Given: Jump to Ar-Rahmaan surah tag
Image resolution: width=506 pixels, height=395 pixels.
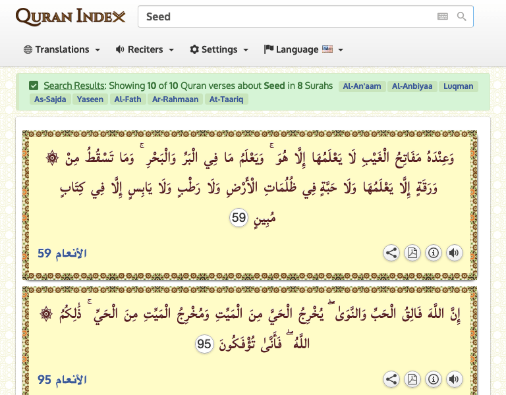Looking at the screenshot, I should (x=175, y=99).
